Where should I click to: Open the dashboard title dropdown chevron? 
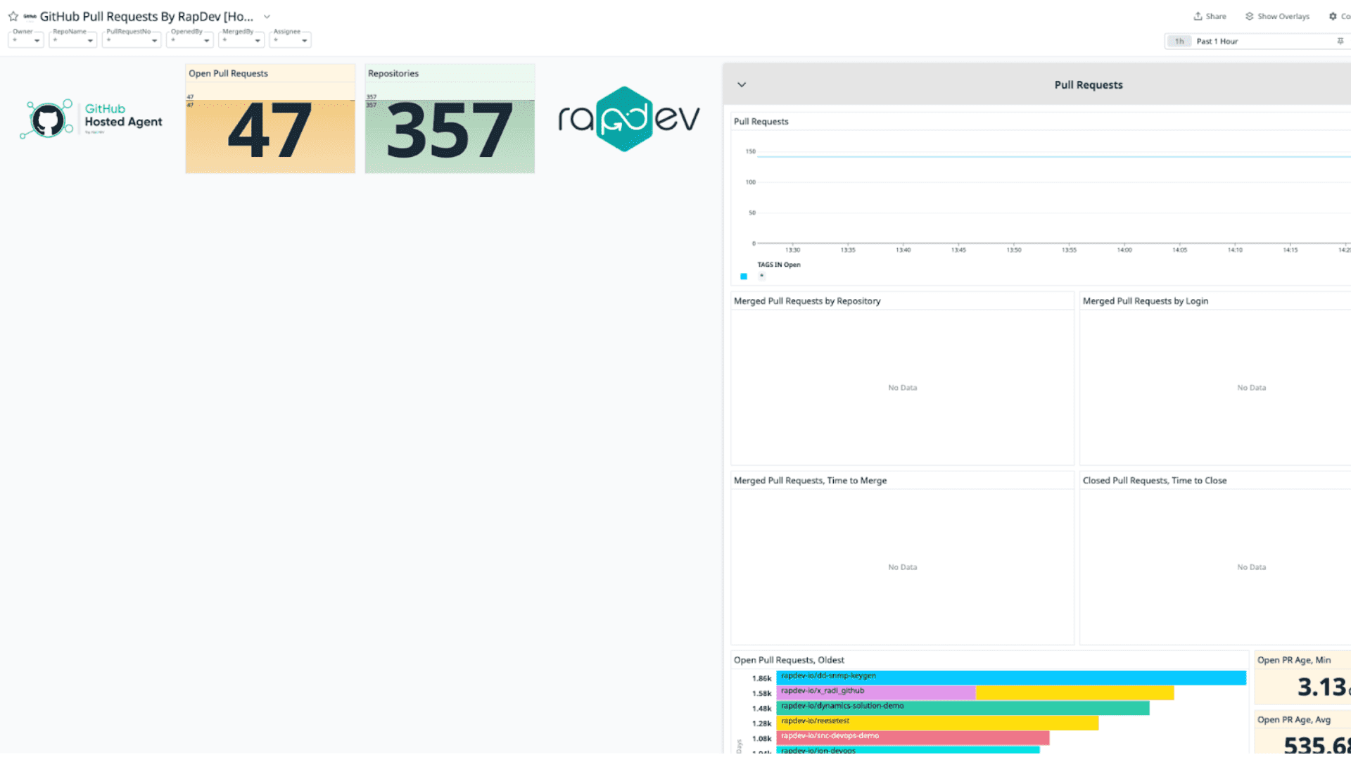click(x=267, y=16)
